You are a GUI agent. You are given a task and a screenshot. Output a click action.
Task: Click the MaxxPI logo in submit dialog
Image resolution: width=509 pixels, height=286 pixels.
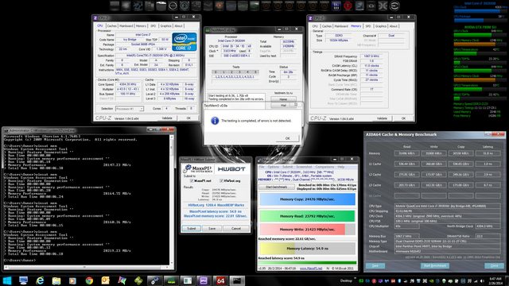197,169
